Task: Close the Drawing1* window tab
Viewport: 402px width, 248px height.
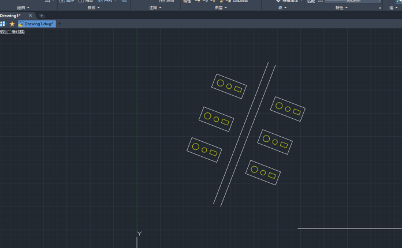Action: tap(31, 16)
